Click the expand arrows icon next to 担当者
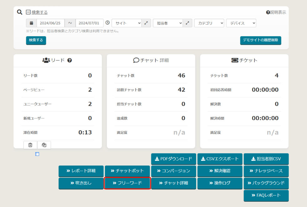The width and height of the screenshot is (307, 207). 188,23
